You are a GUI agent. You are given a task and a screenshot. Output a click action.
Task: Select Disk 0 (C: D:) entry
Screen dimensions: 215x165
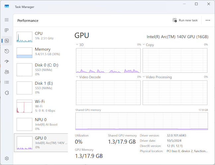(x=41, y=70)
